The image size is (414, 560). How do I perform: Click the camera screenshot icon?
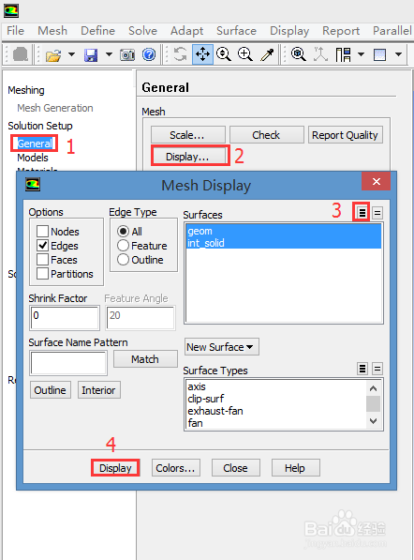127,54
